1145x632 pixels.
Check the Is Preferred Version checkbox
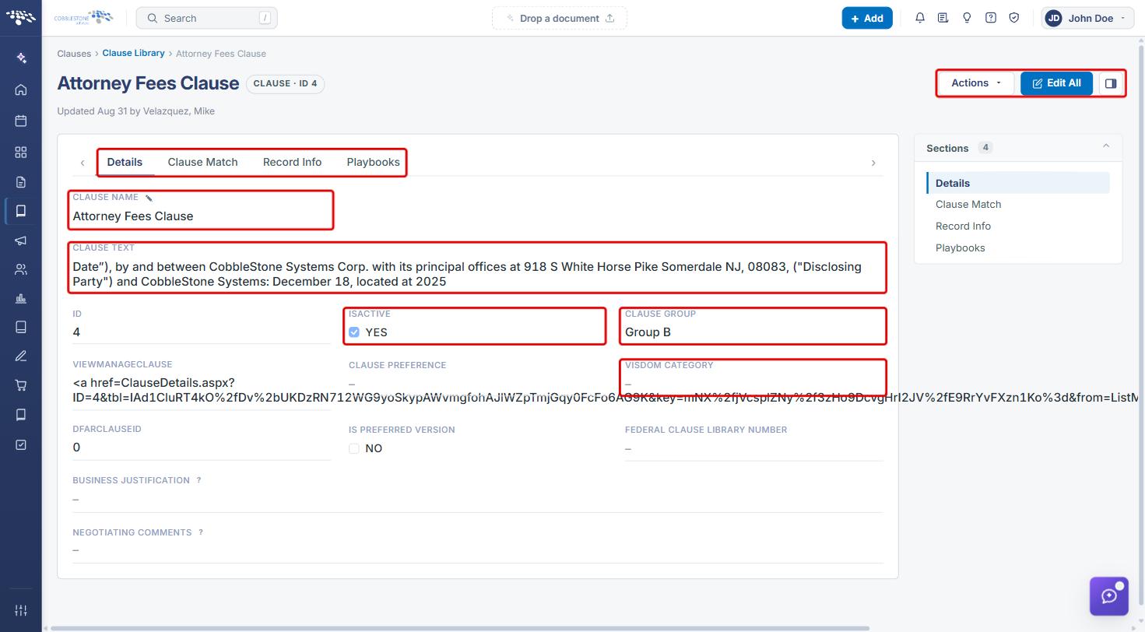[x=354, y=448]
